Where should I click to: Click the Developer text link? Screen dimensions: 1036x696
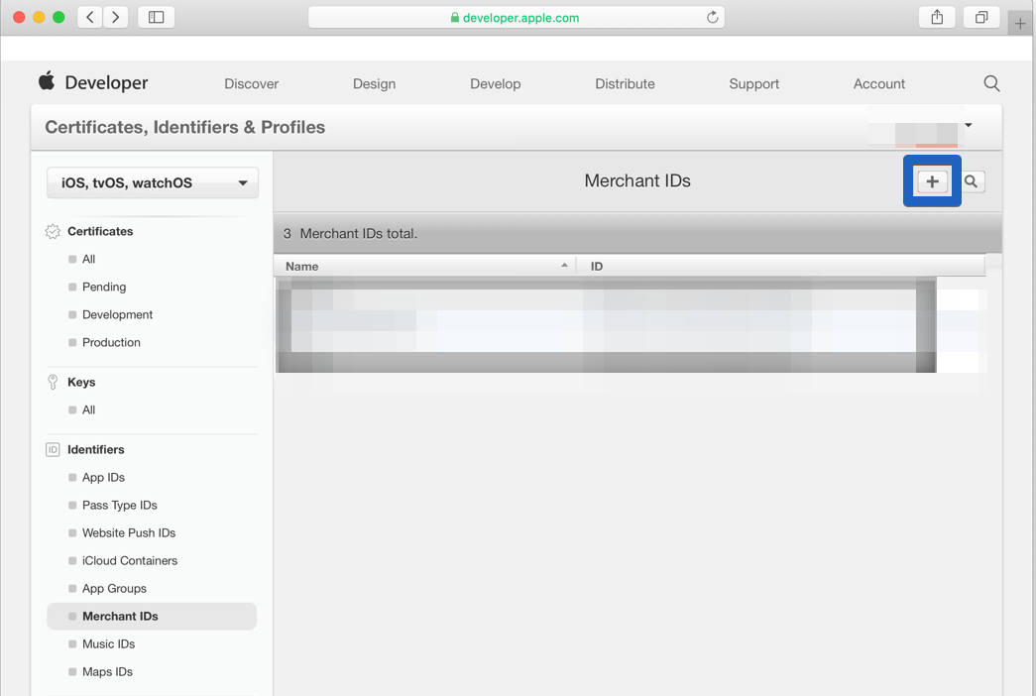coord(106,82)
